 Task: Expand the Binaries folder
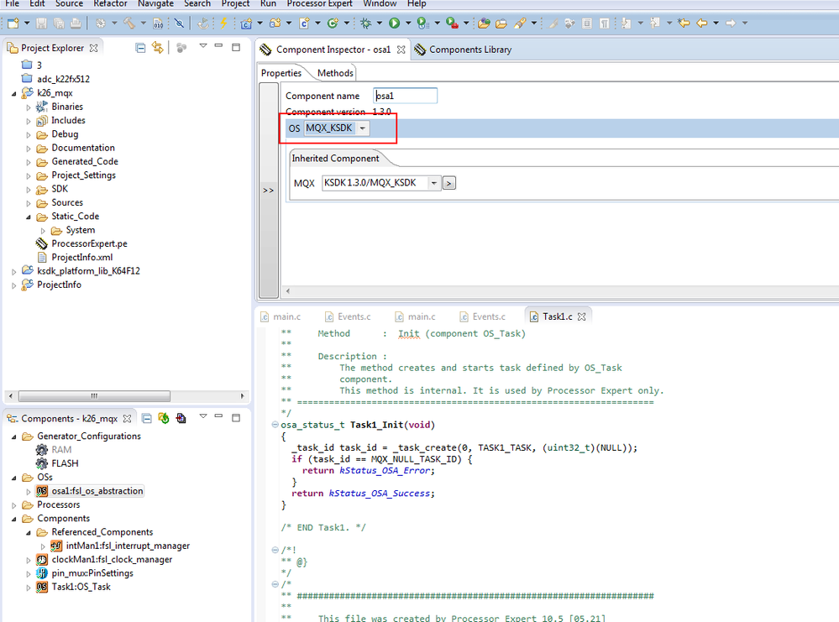(29, 107)
